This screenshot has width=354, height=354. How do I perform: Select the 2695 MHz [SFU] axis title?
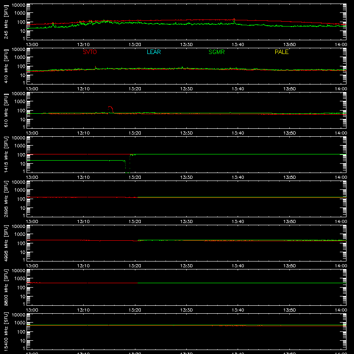[6, 199]
